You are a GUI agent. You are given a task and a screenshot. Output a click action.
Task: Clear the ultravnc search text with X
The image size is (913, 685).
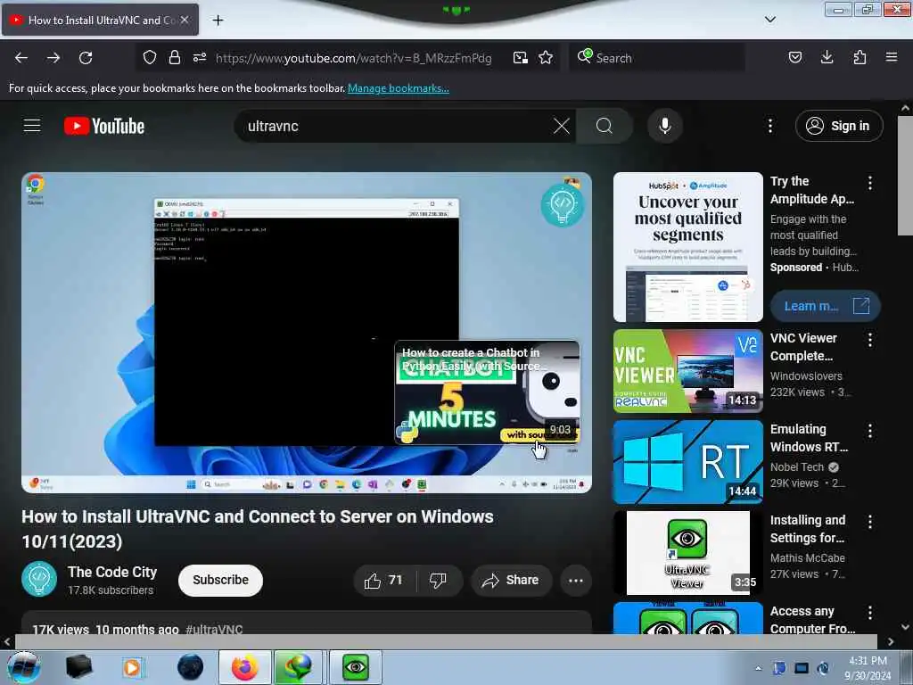562,126
